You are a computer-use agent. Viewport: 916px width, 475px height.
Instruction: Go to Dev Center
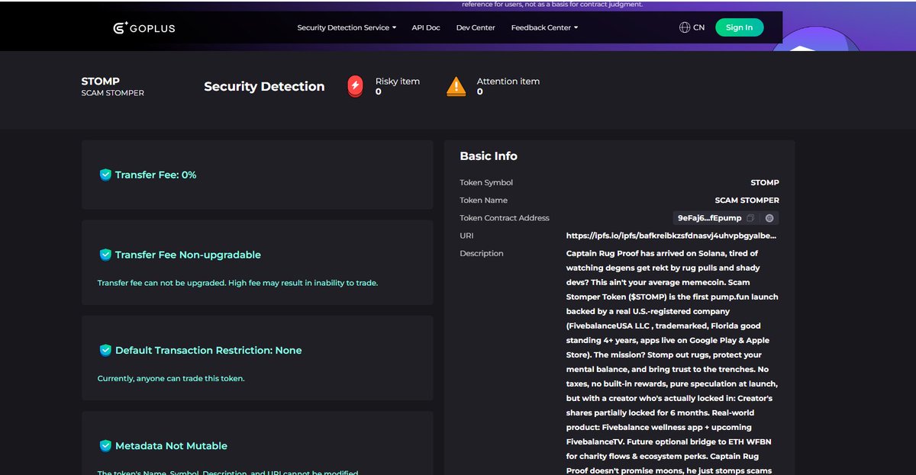tap(476, 27)
